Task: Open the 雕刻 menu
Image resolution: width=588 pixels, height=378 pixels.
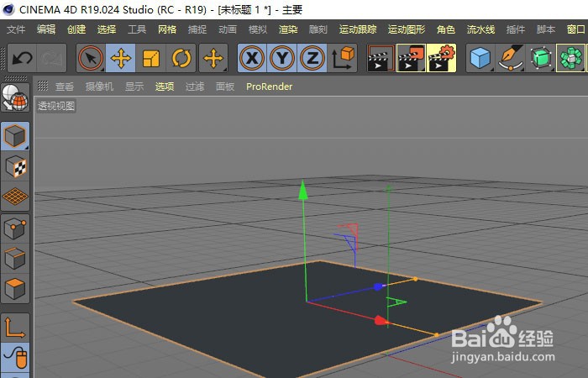Action: pyautogui.click(x=318, y=29)
